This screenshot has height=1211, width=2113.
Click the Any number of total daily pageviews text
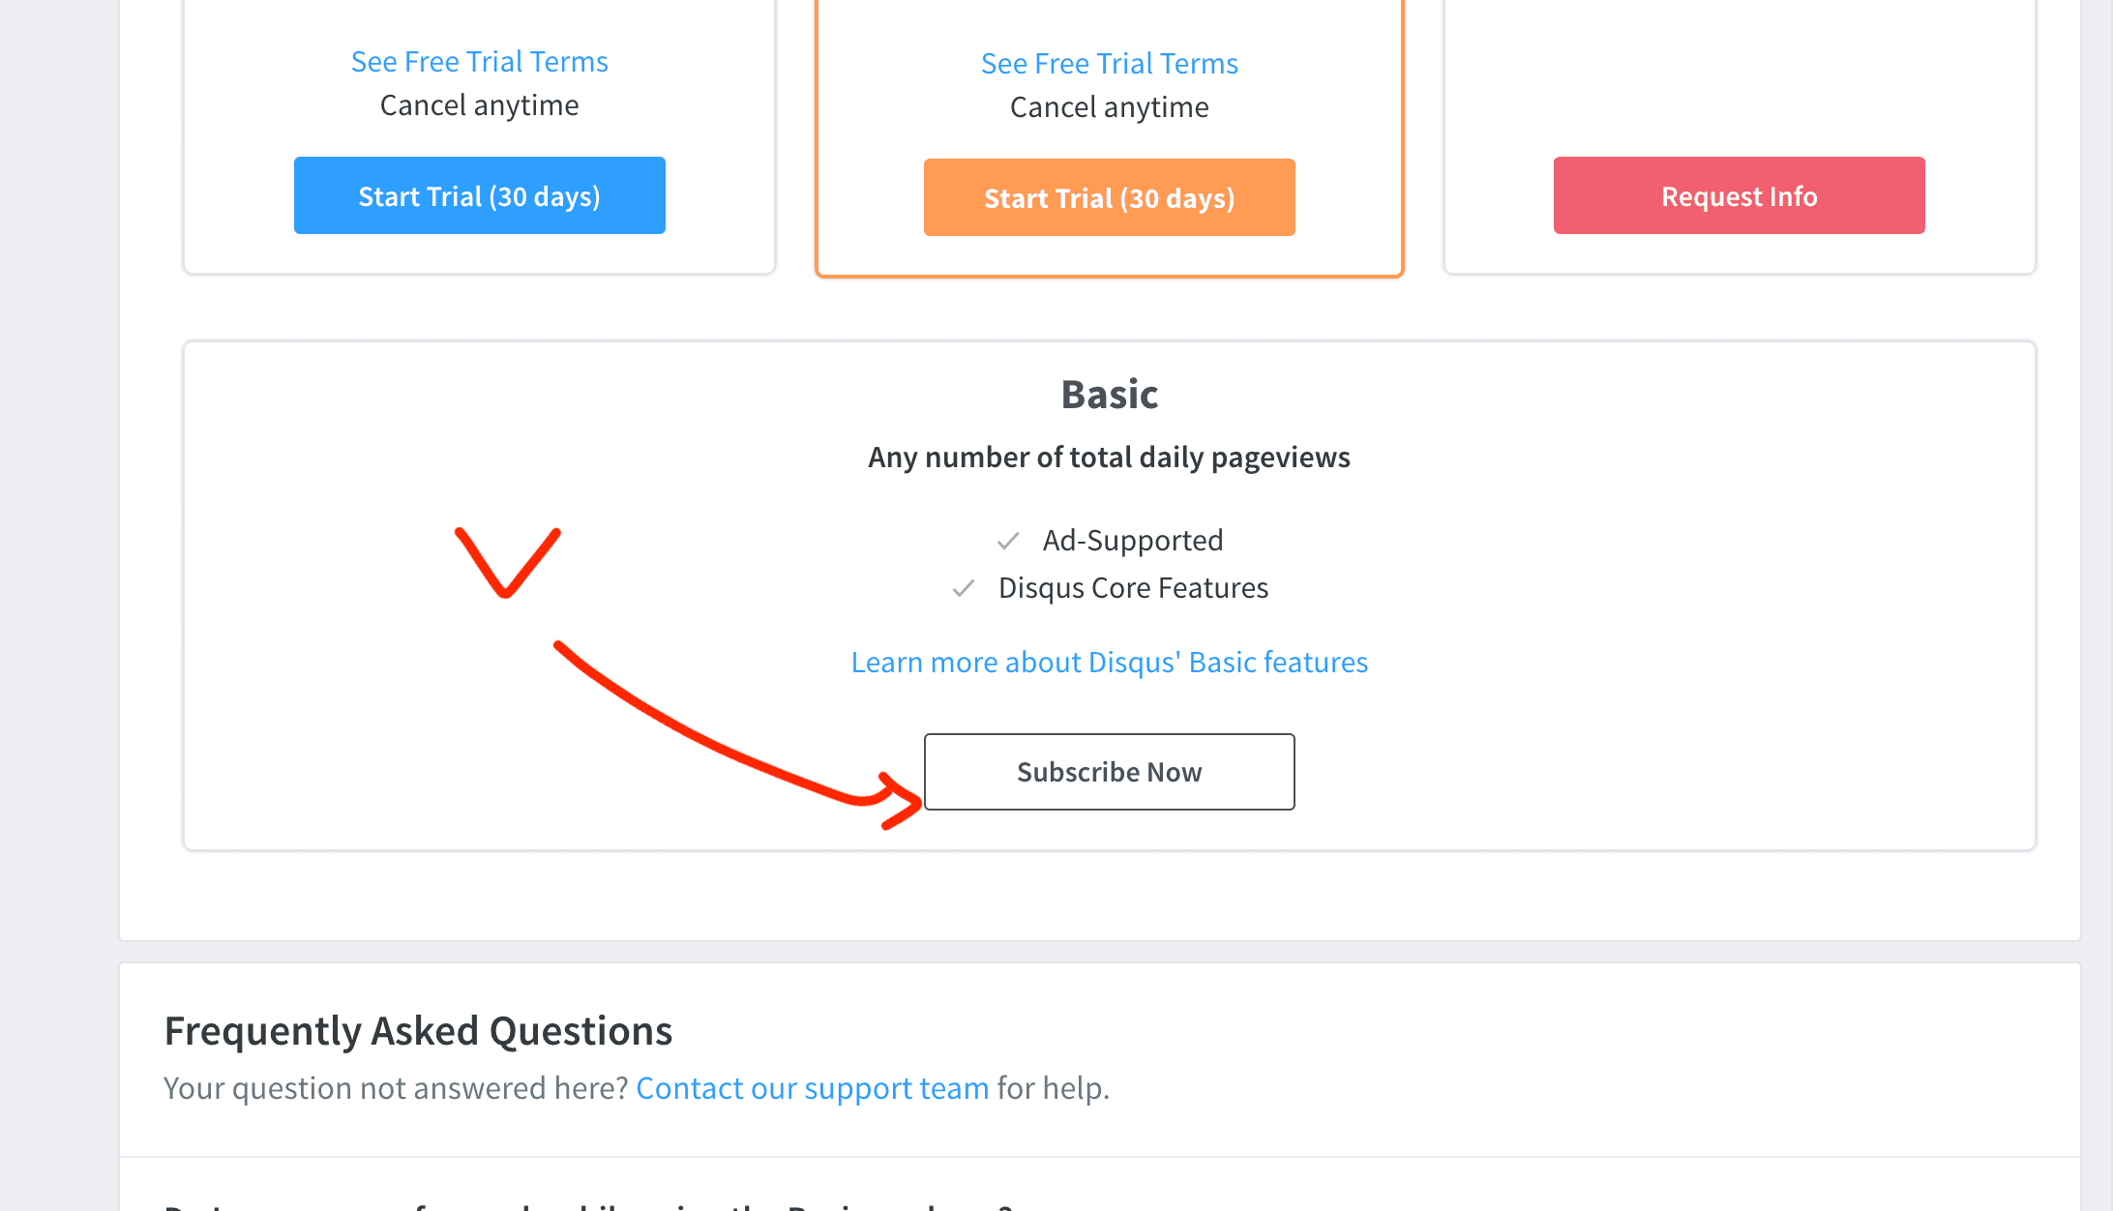click(x=1109, y=458)
